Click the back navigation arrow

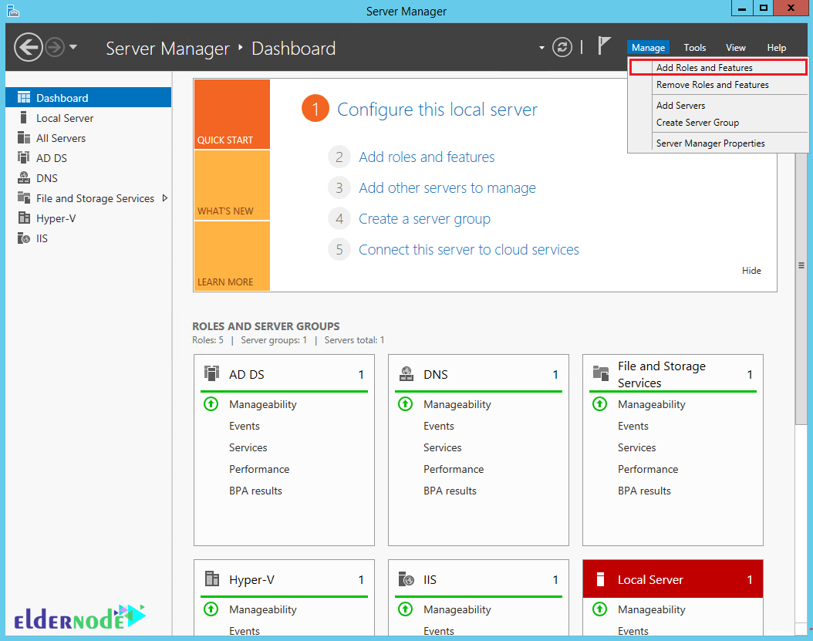(28, 47)
